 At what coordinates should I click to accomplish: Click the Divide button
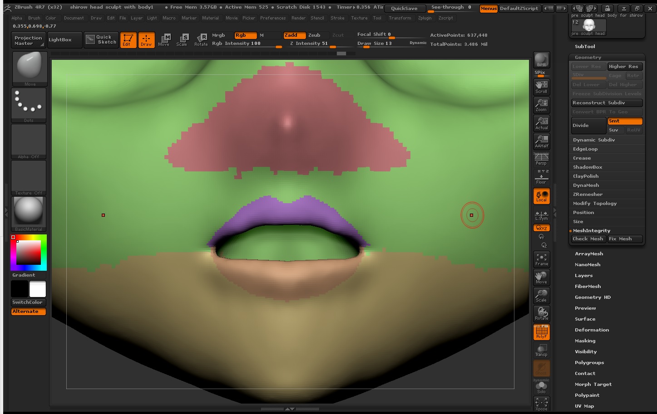point(588,126)
